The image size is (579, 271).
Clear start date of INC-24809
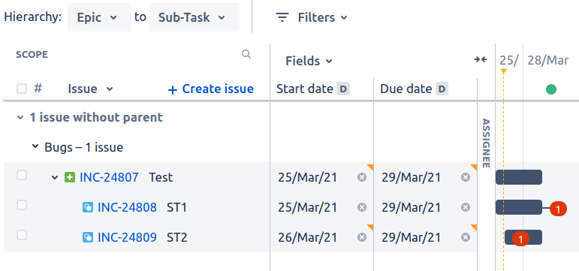(362, 237)
